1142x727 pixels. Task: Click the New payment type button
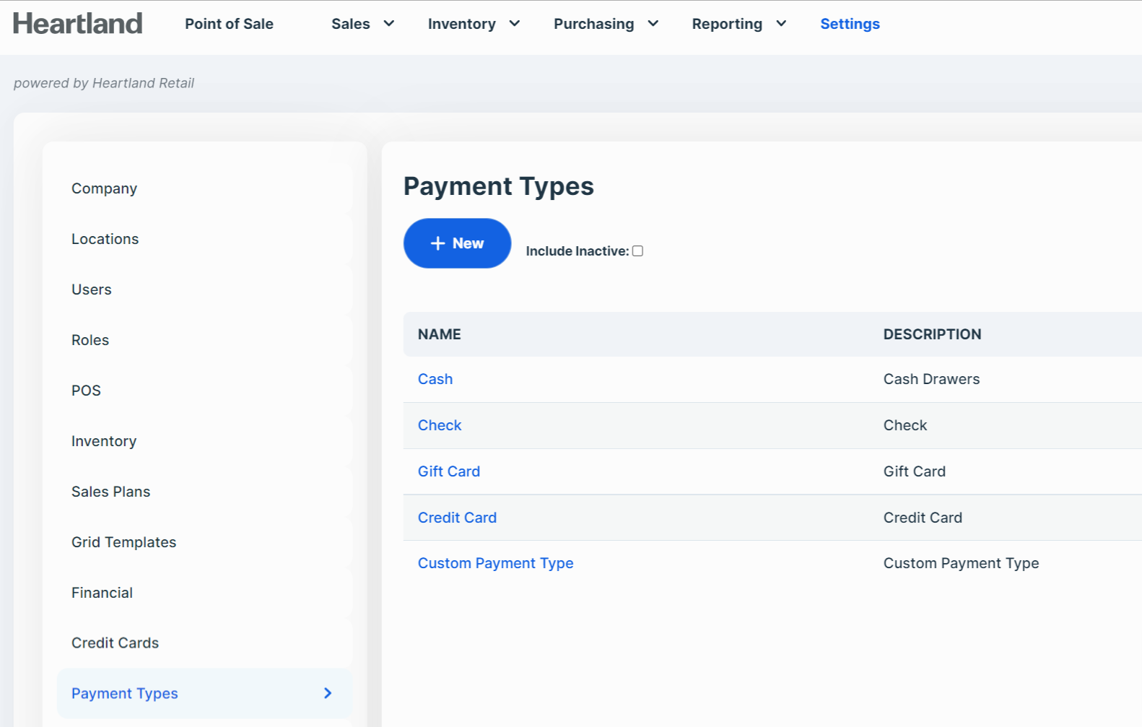point(457,243)
